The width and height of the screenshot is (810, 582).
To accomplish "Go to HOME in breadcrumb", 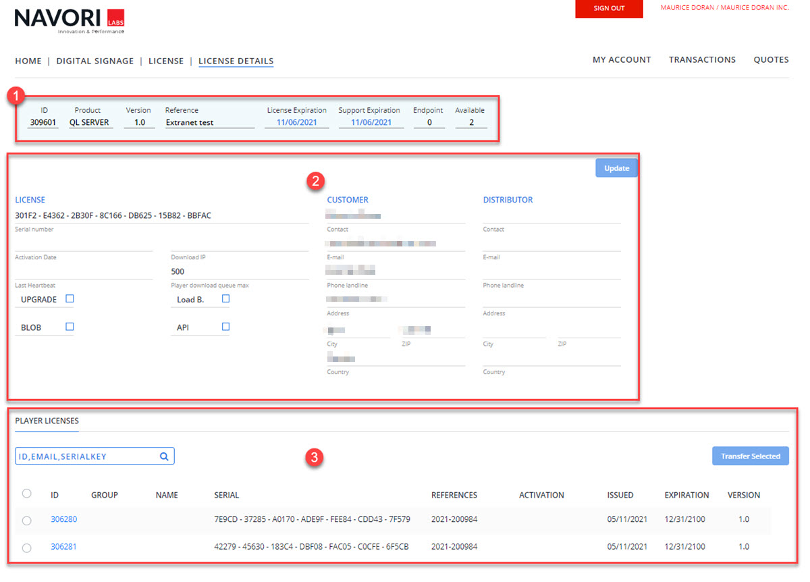I will (28, 61).
